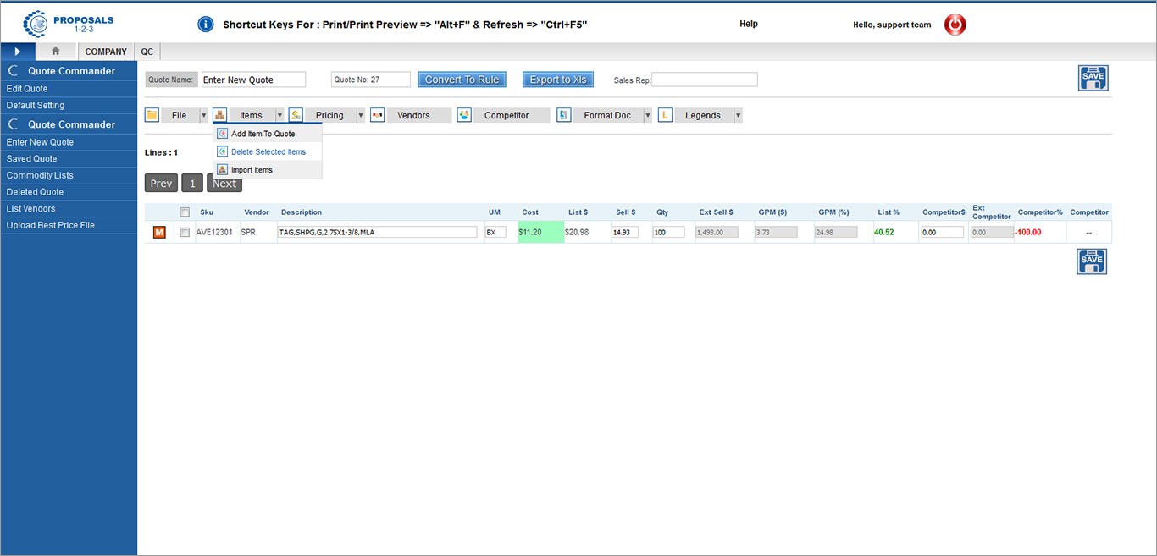Open Saved Quote in the sidebar
1157x556 pixels.
(x=32, y=159)
